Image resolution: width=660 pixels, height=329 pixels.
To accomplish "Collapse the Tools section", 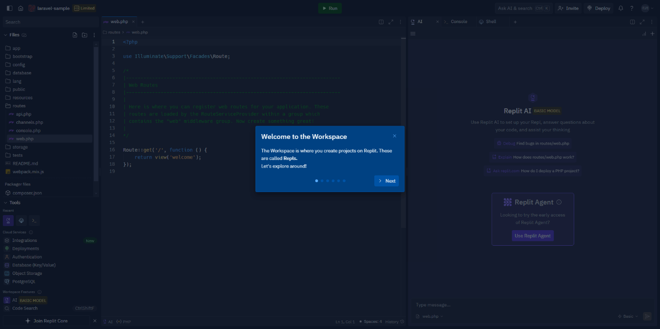I will pos(6,202).
